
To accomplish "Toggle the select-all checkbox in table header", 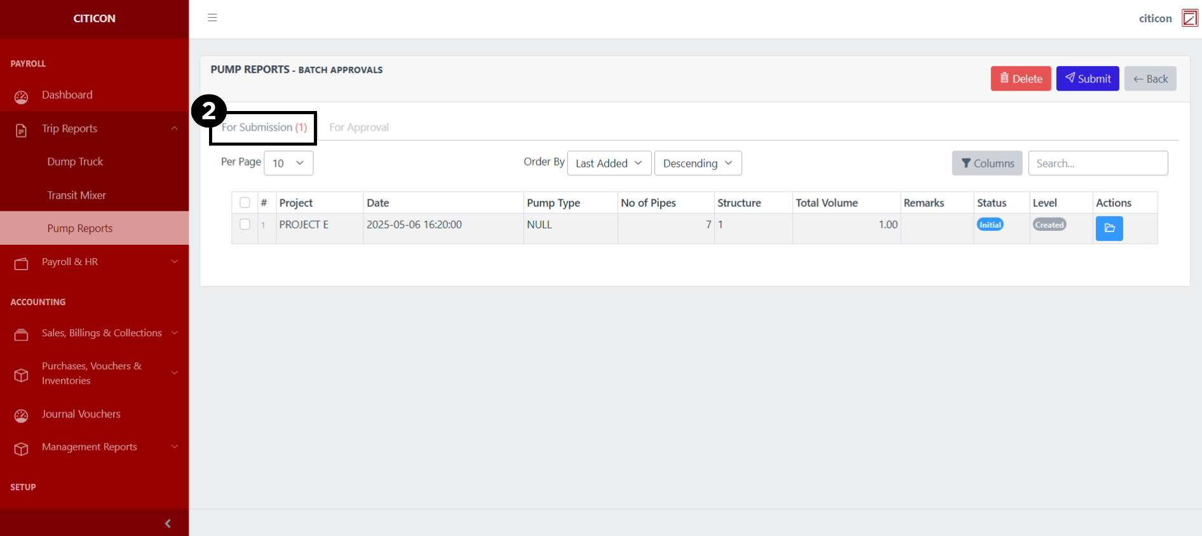I will tap(245, 203).
